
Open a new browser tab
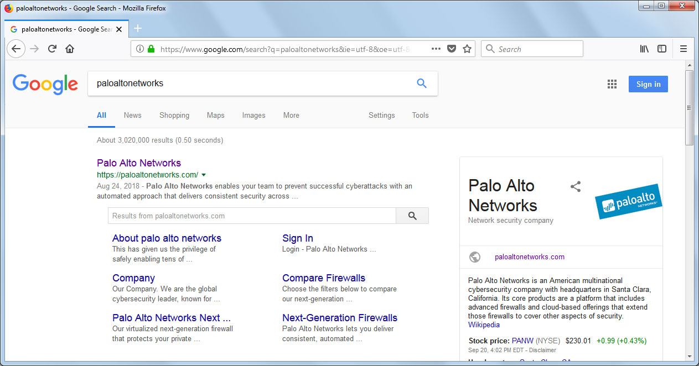point(138,28)
